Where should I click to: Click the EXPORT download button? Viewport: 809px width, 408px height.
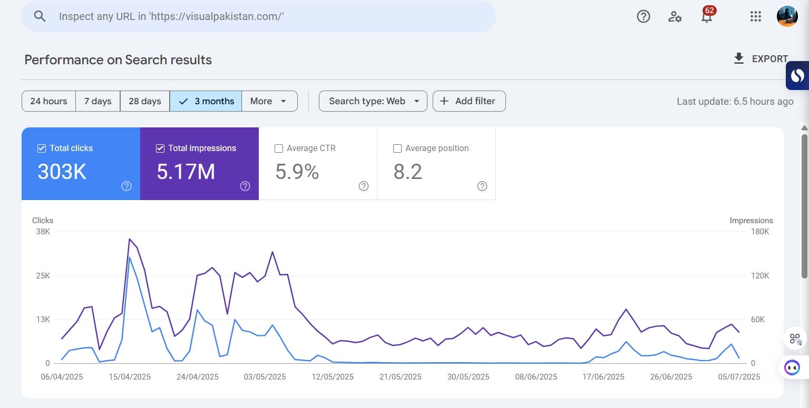(x=761, y=59)
